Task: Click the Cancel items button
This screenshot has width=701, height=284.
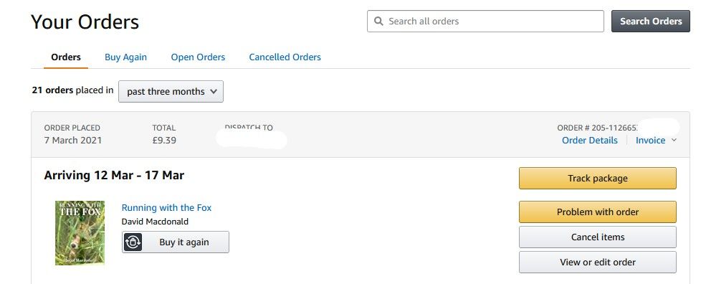Action: 598,237
